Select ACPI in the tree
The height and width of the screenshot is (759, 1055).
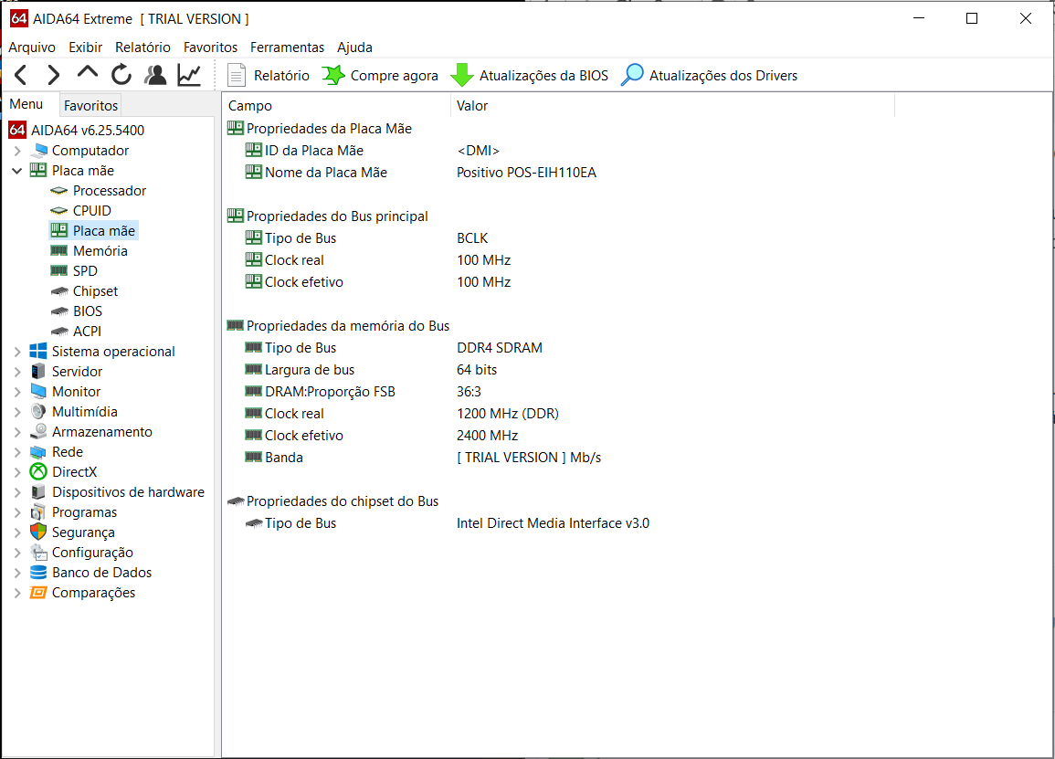click(x=87, y=332)
